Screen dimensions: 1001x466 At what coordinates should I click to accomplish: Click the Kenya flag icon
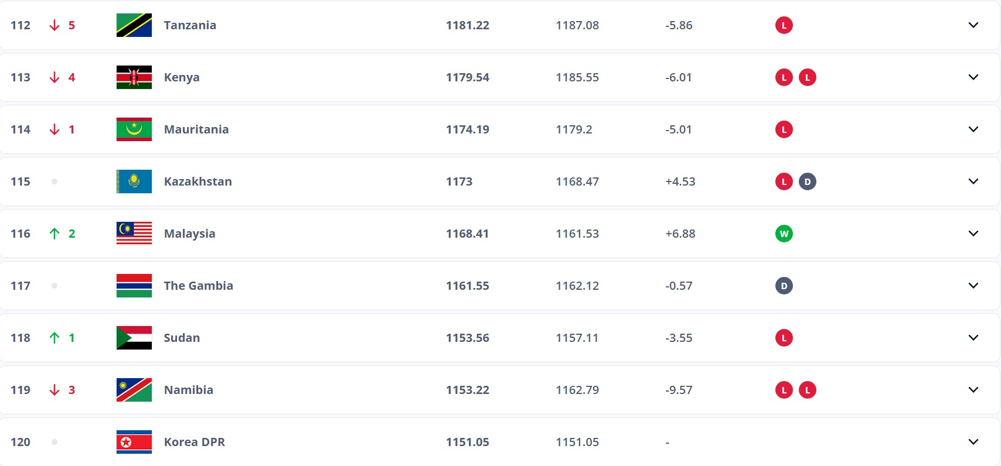click(134, 77)
